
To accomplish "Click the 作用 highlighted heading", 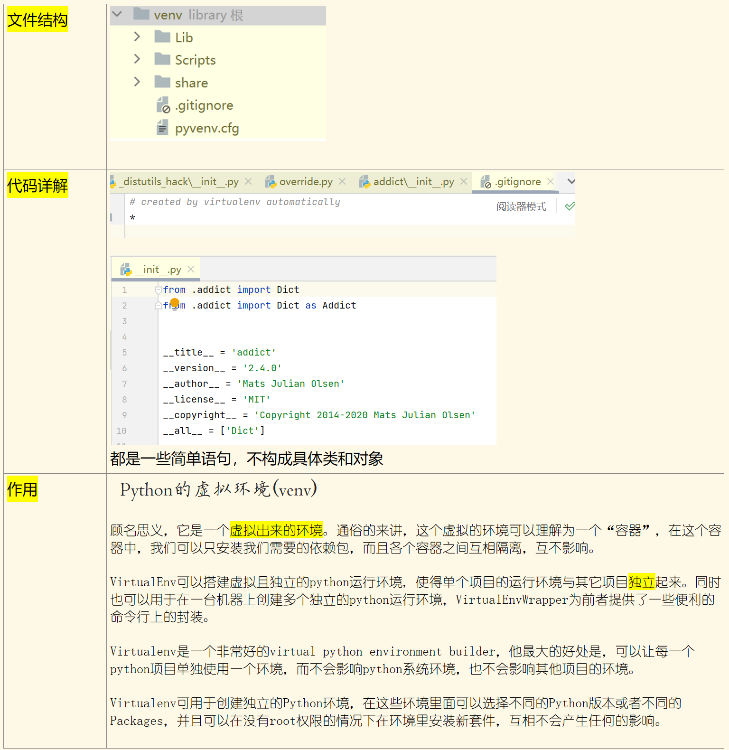I will 22,489.
